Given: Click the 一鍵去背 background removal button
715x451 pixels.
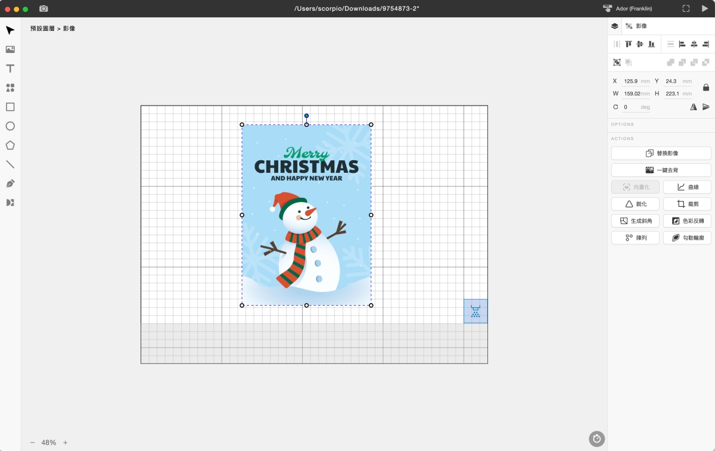Looking at the screenshot, I should (661, 170).
